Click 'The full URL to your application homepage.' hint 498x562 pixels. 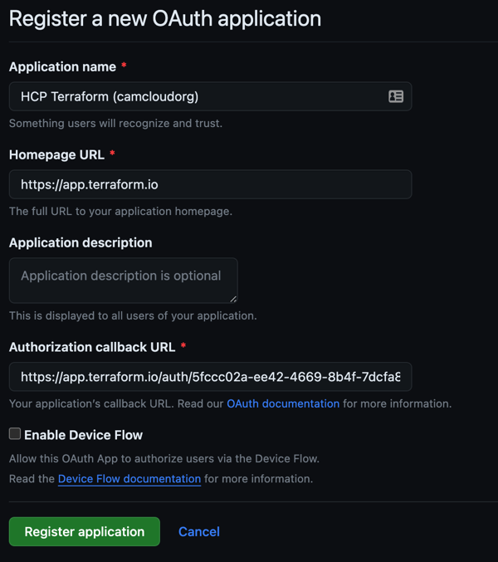(120, 211)
